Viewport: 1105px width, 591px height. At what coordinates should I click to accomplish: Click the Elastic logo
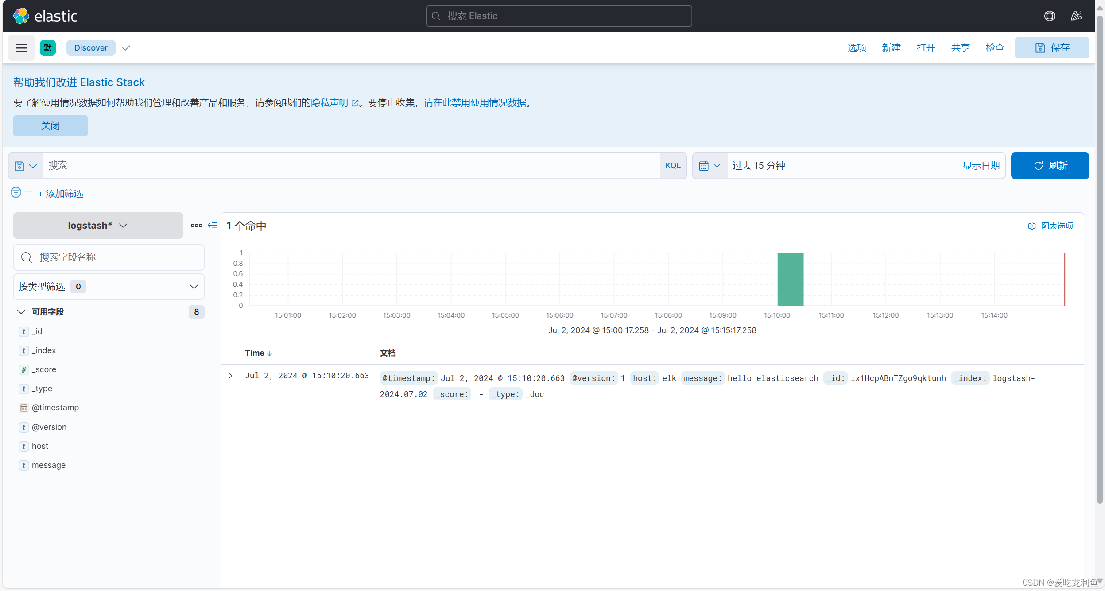[x=45, y=16]
